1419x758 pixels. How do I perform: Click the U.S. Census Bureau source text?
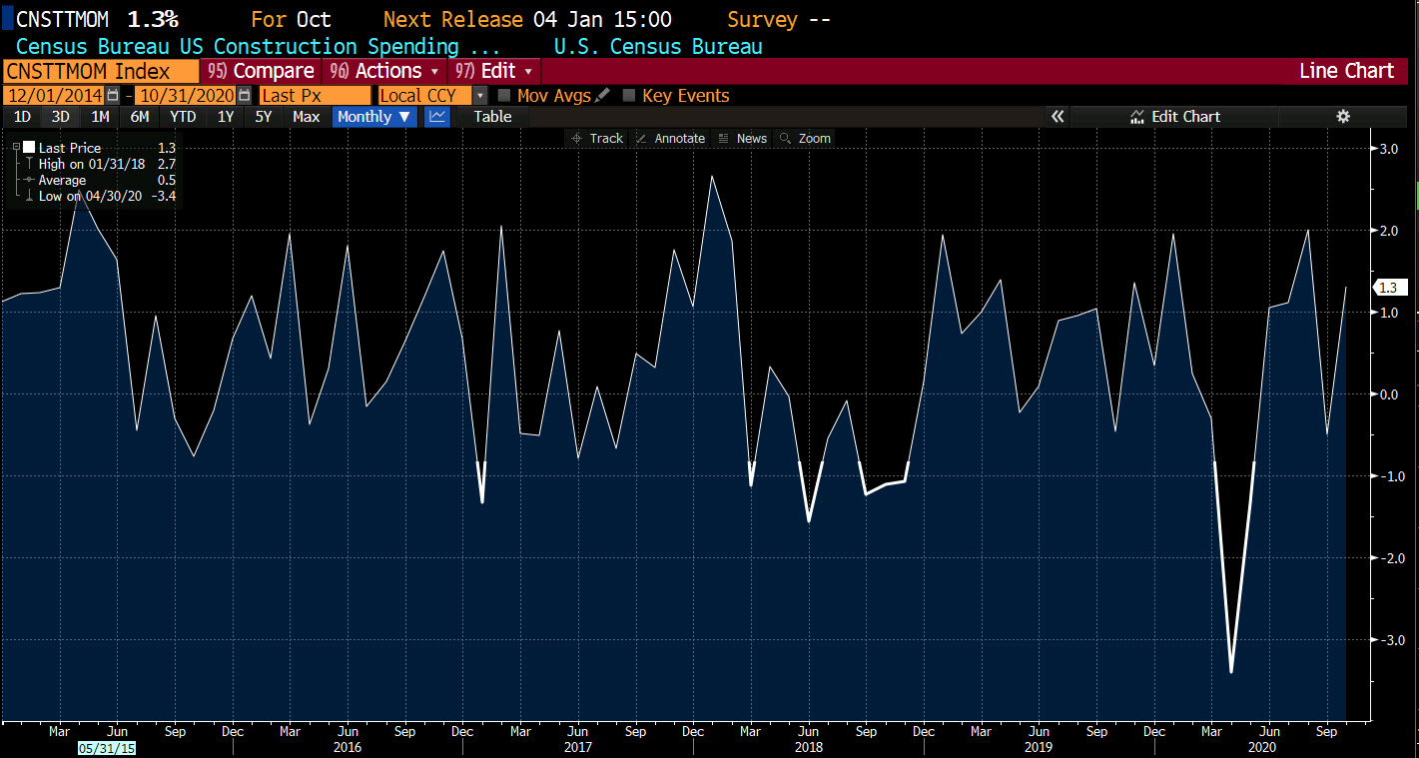pyautogui.click(x=658, y=46)
